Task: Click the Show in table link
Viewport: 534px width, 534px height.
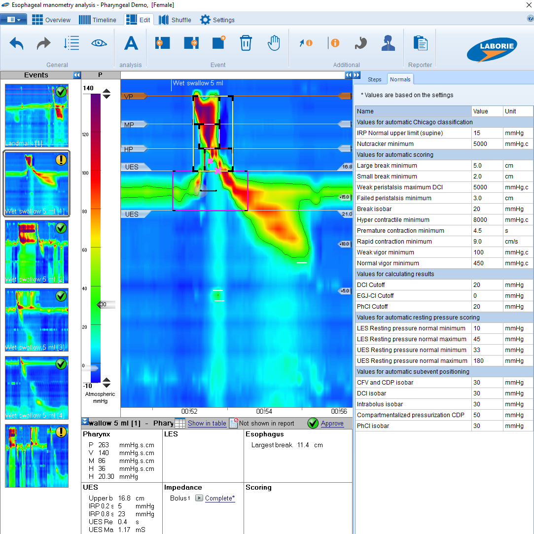Action: tap(207, 424)
